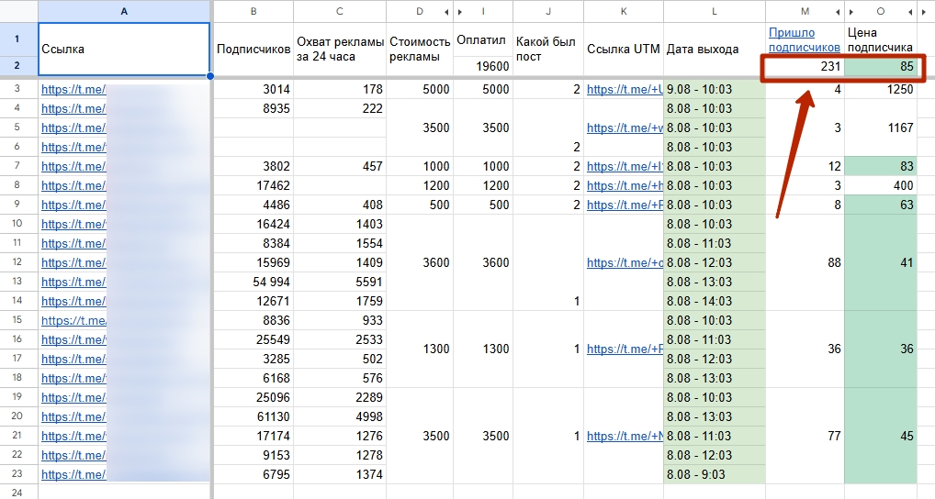Click the expand arrow in column D header
Image resolution: width=935 pixels, height=499 pixels.
coord(446,12)
